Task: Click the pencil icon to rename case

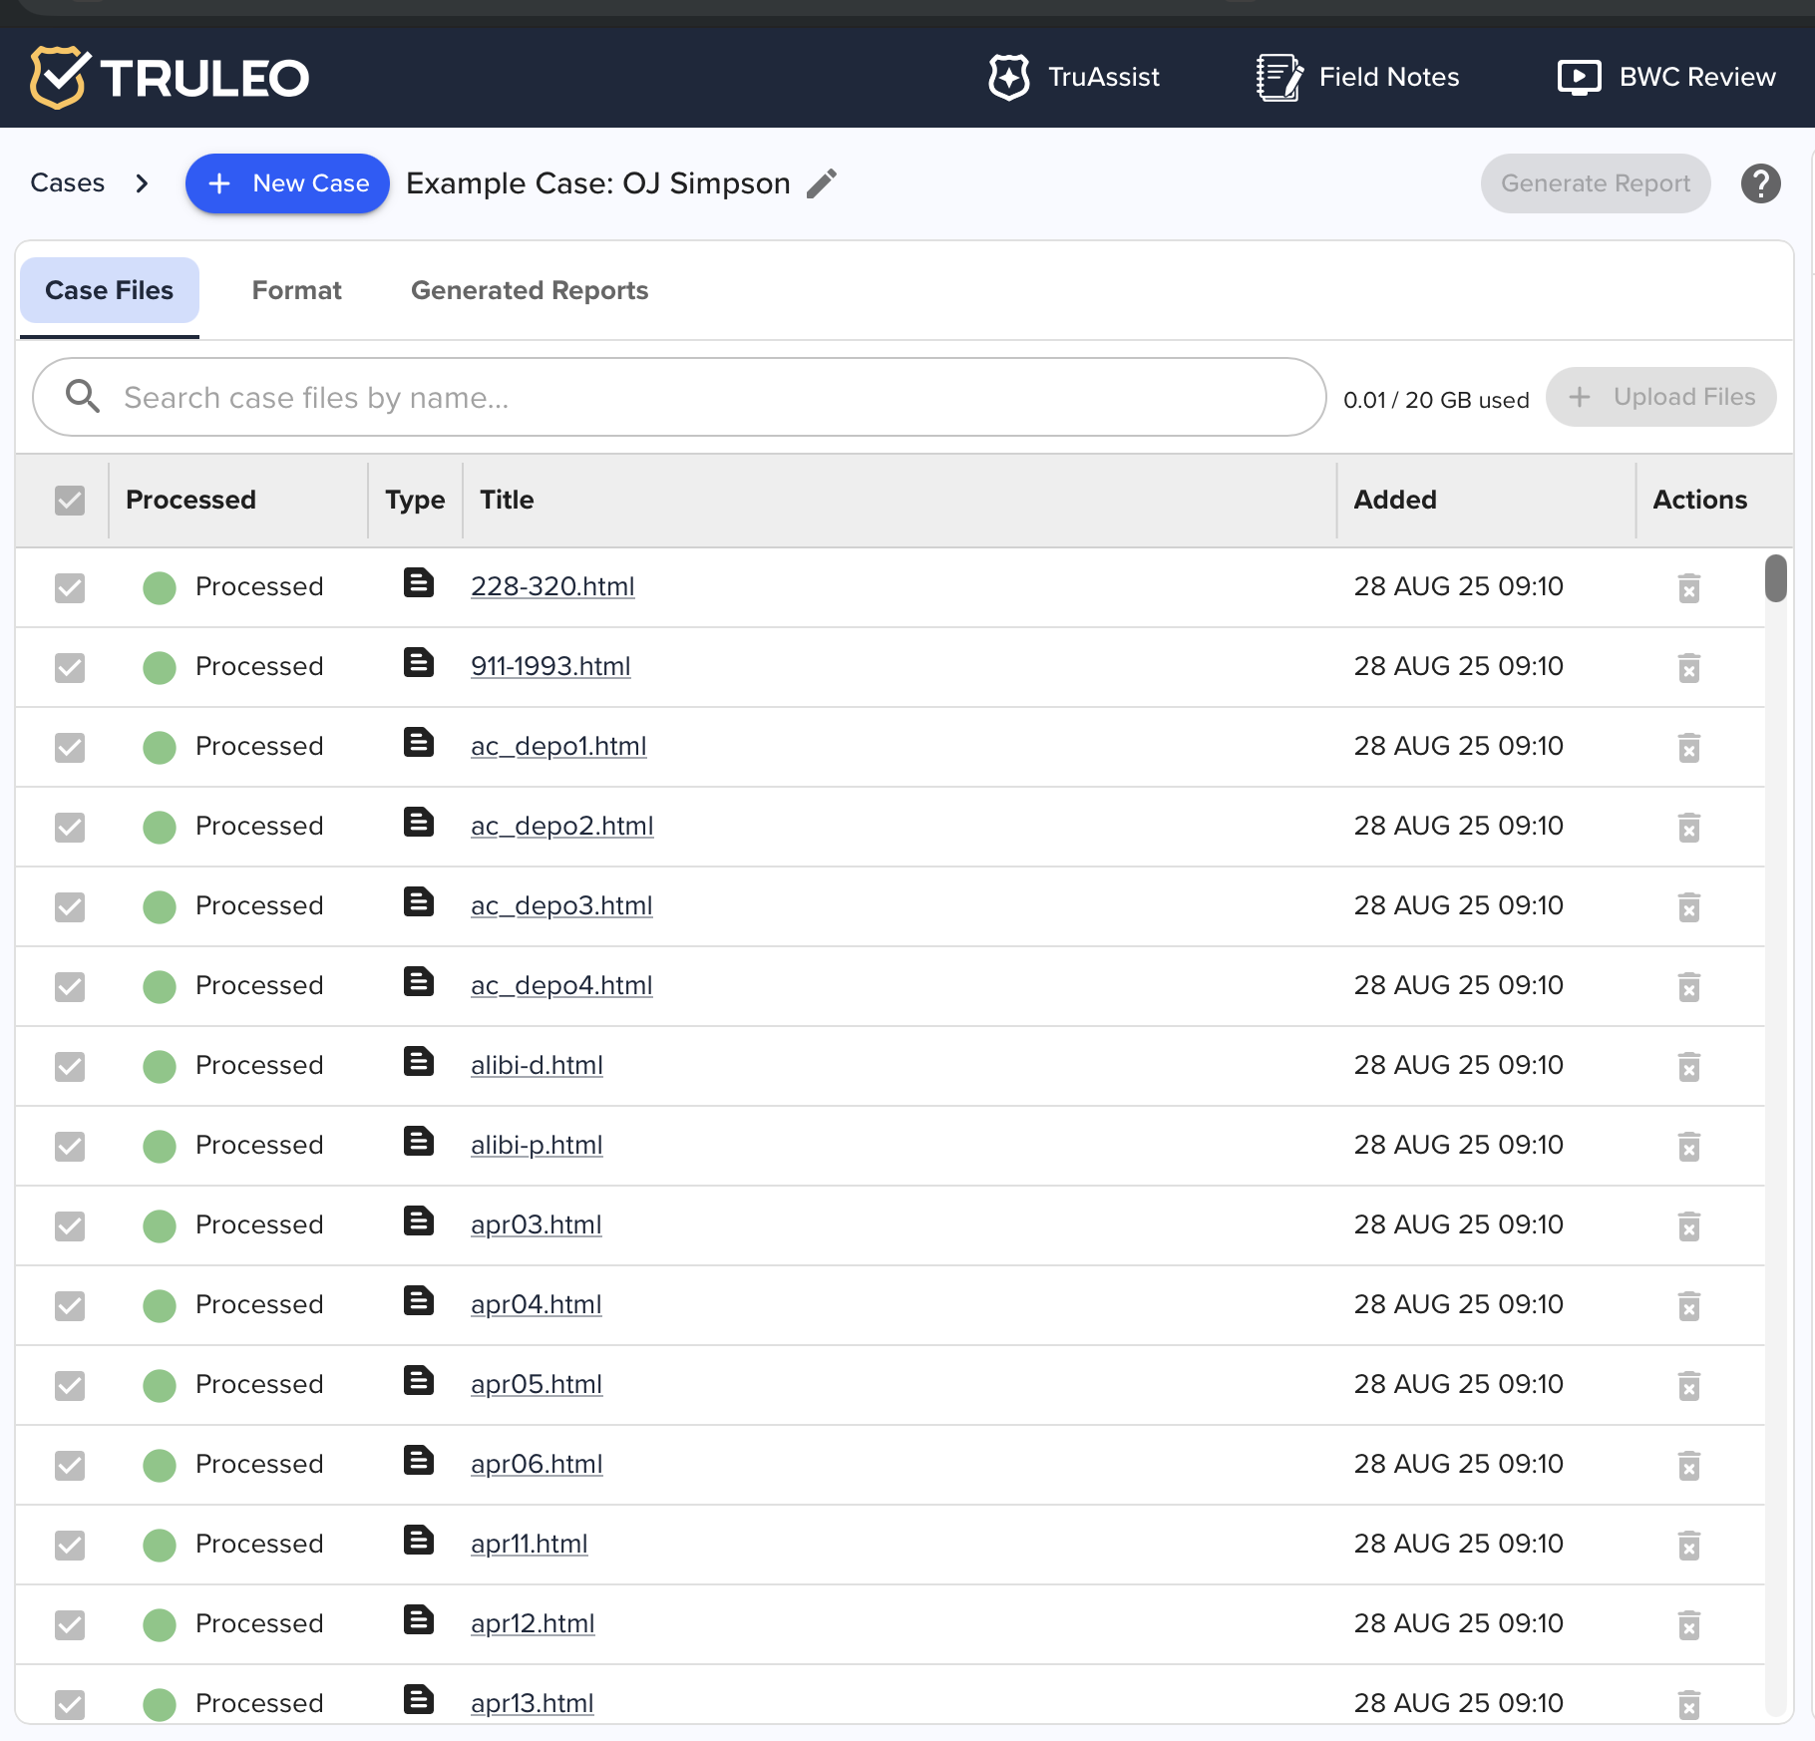Action: pos(822,183)
